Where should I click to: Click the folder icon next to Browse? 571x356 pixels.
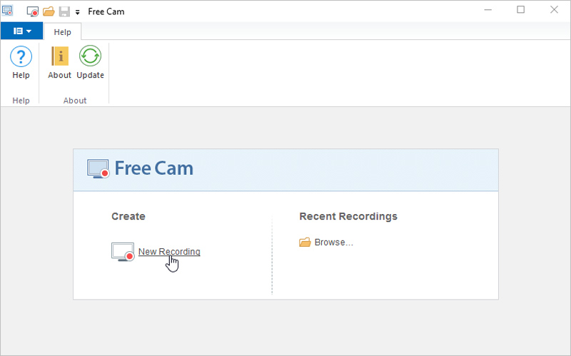[x=305, y=243]
